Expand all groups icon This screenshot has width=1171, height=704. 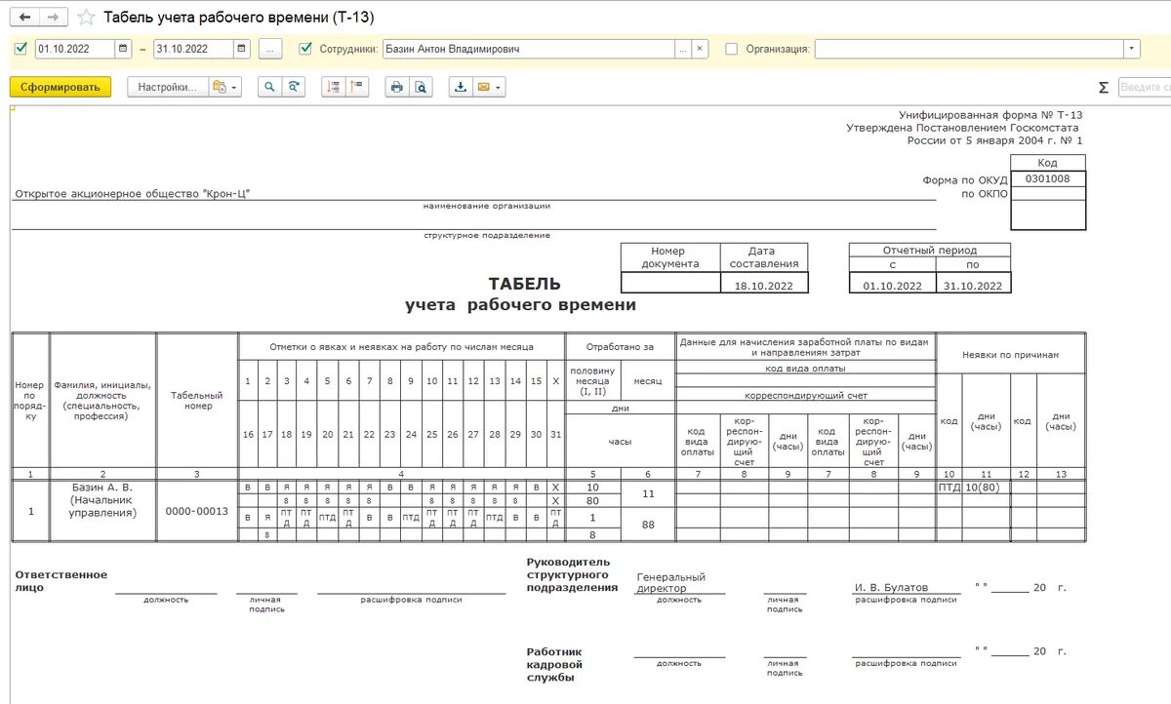pos(334,87)
